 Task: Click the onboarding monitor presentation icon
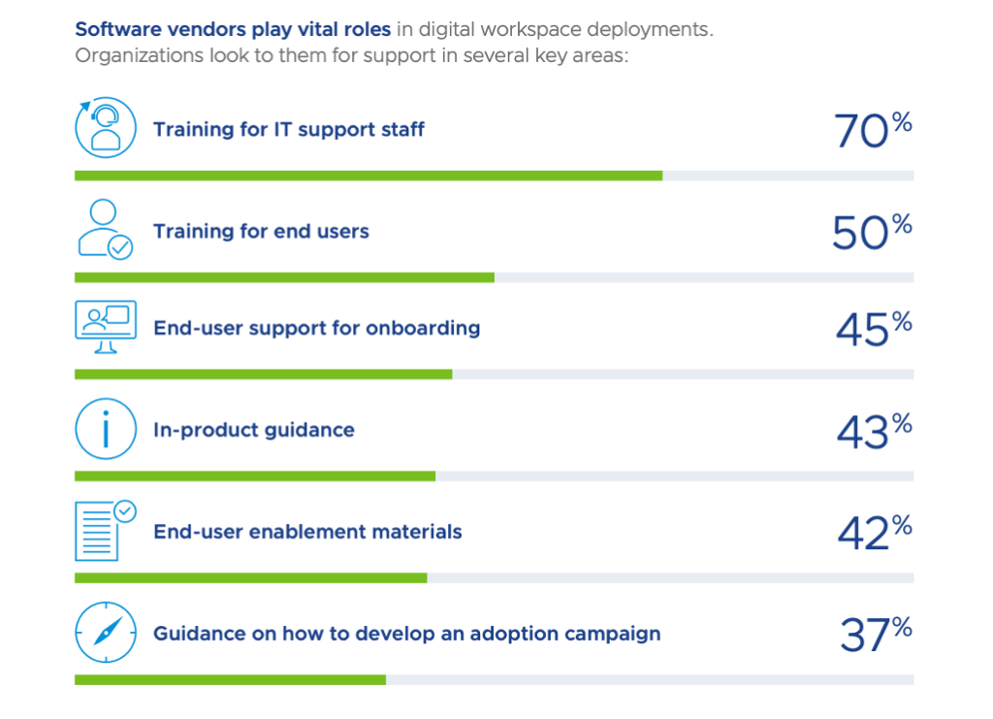[x=105, y=327]
